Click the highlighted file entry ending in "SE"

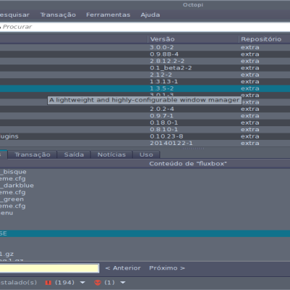[145, 233]
